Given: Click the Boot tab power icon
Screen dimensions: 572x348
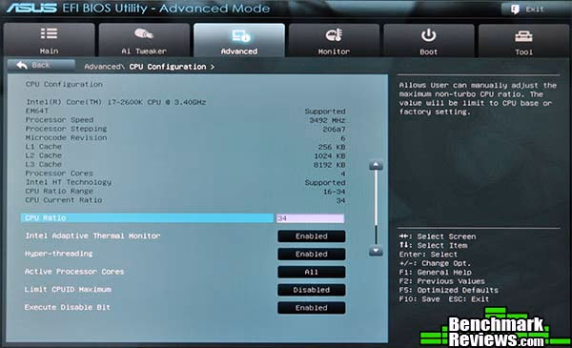Looking at the screenshot, I should point(429,35).
